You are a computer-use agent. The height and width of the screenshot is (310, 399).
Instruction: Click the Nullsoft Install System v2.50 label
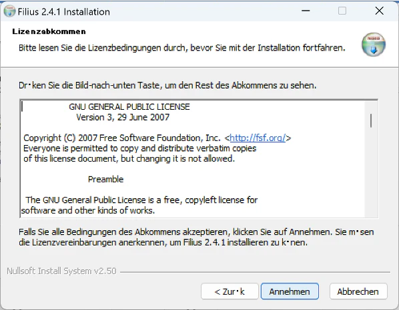point(61,271)
